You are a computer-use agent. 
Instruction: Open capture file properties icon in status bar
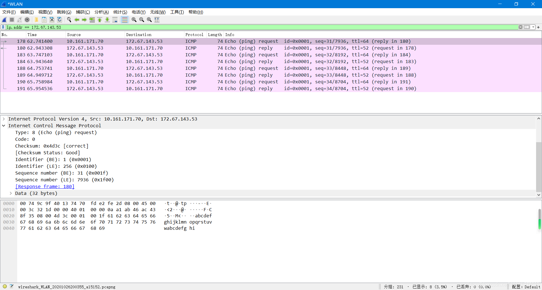pos(12,287)
